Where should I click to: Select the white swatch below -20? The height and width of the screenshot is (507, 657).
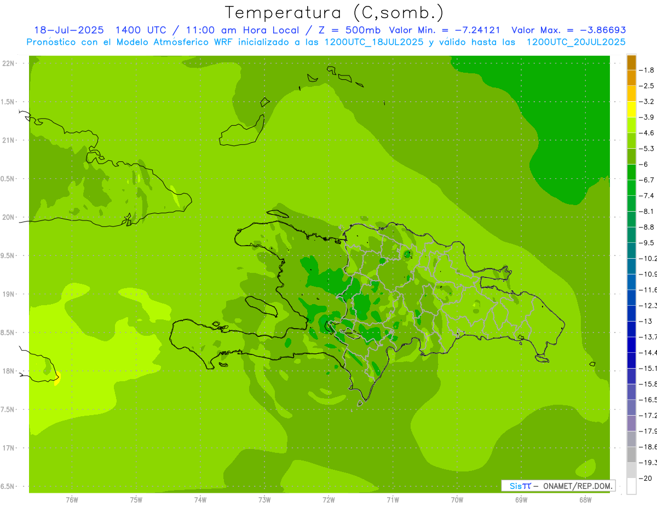click(631, 486)
